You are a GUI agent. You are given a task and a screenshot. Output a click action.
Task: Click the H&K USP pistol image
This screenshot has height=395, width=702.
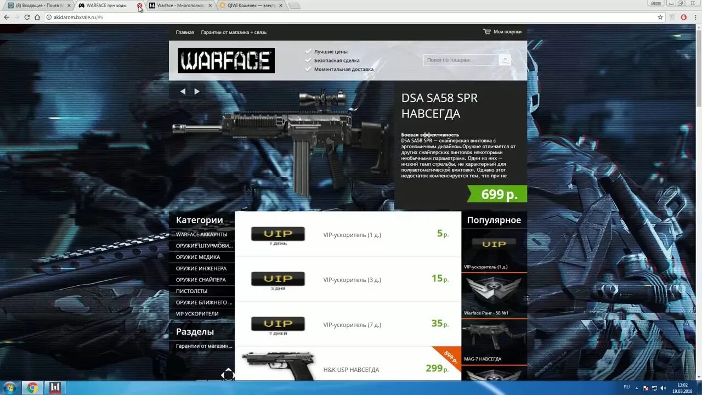pos(279,365)
